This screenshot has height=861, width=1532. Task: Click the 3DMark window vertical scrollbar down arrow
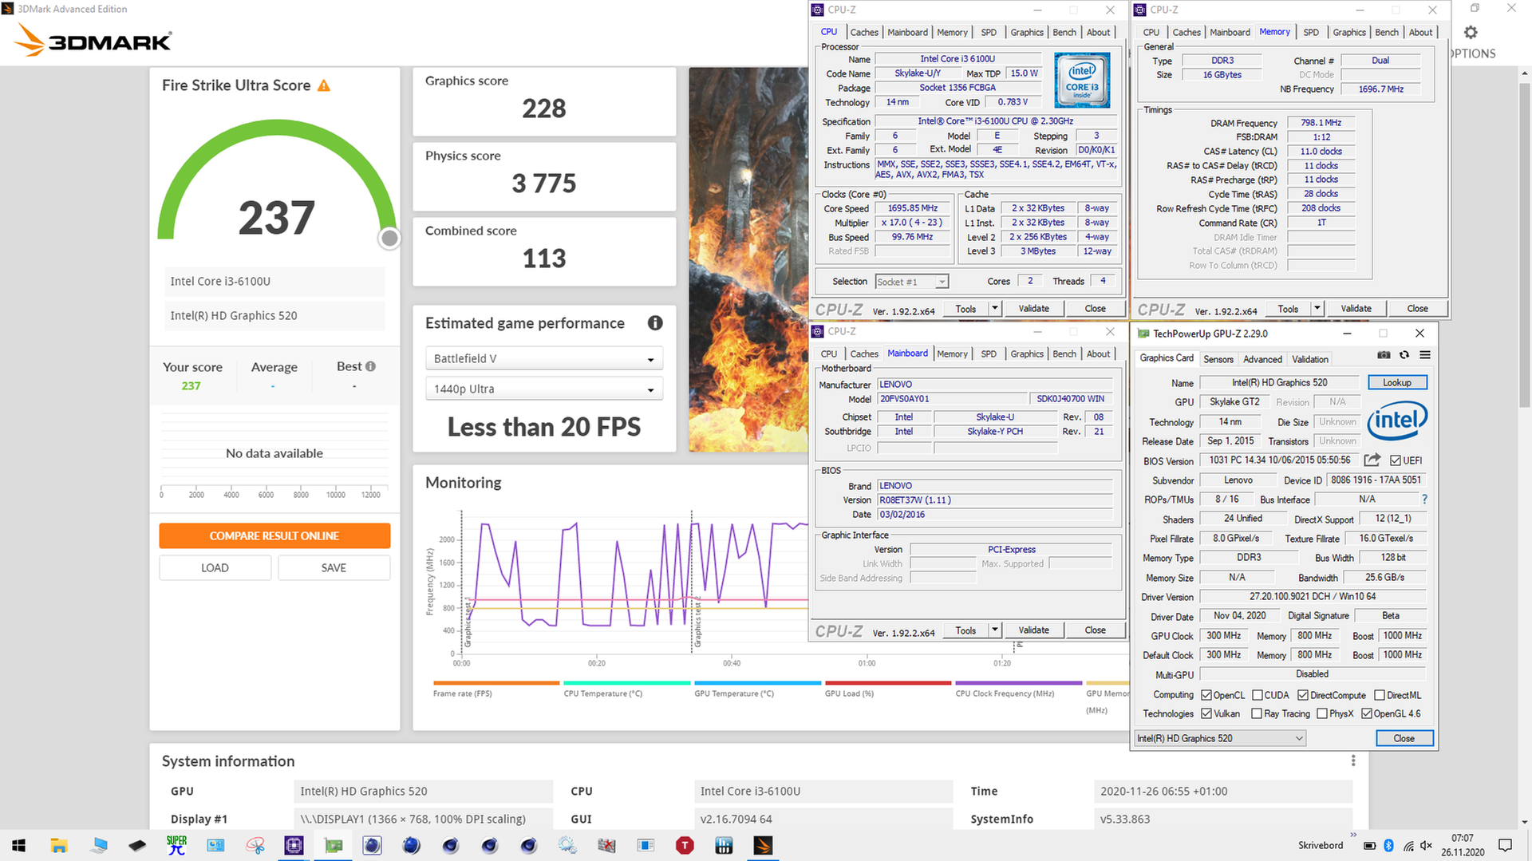tap(1524, 822)
